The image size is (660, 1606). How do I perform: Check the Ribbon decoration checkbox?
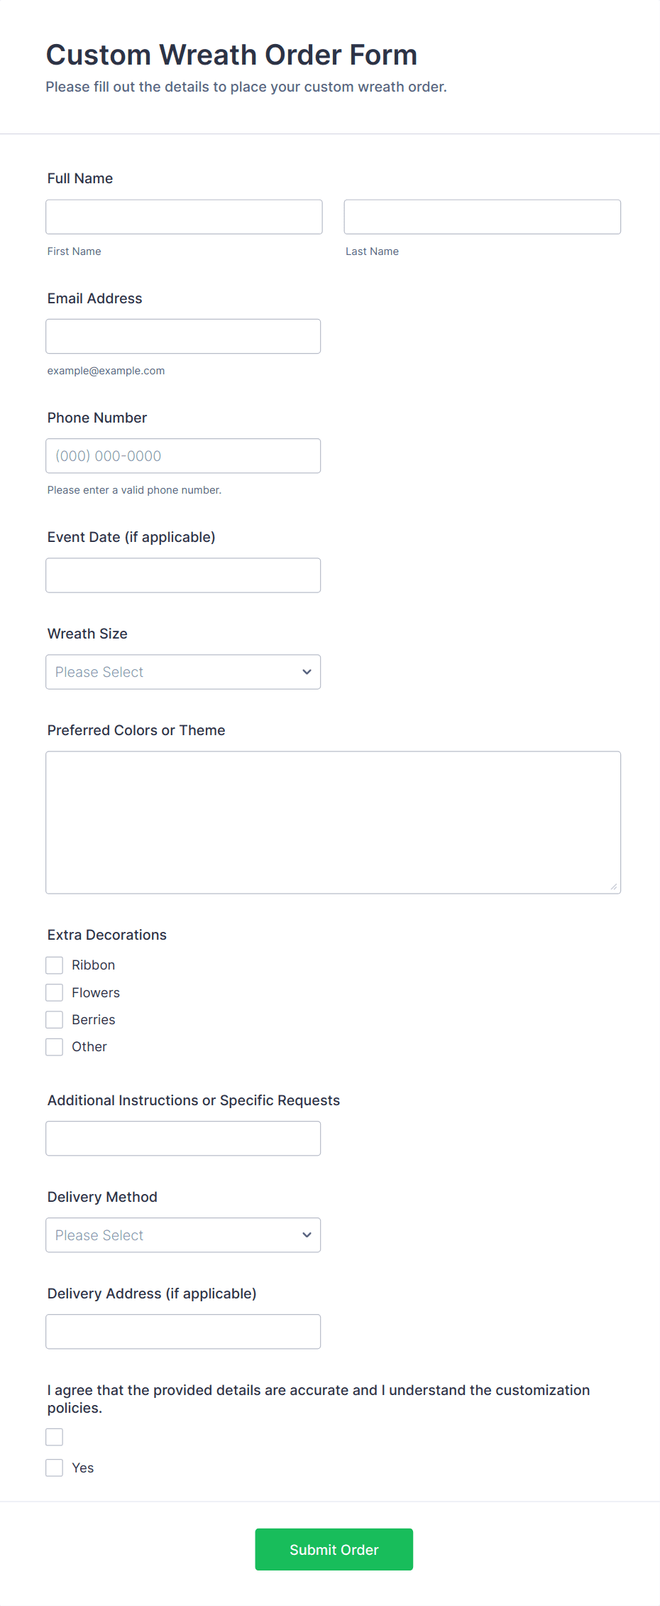[x=55, y=965]
